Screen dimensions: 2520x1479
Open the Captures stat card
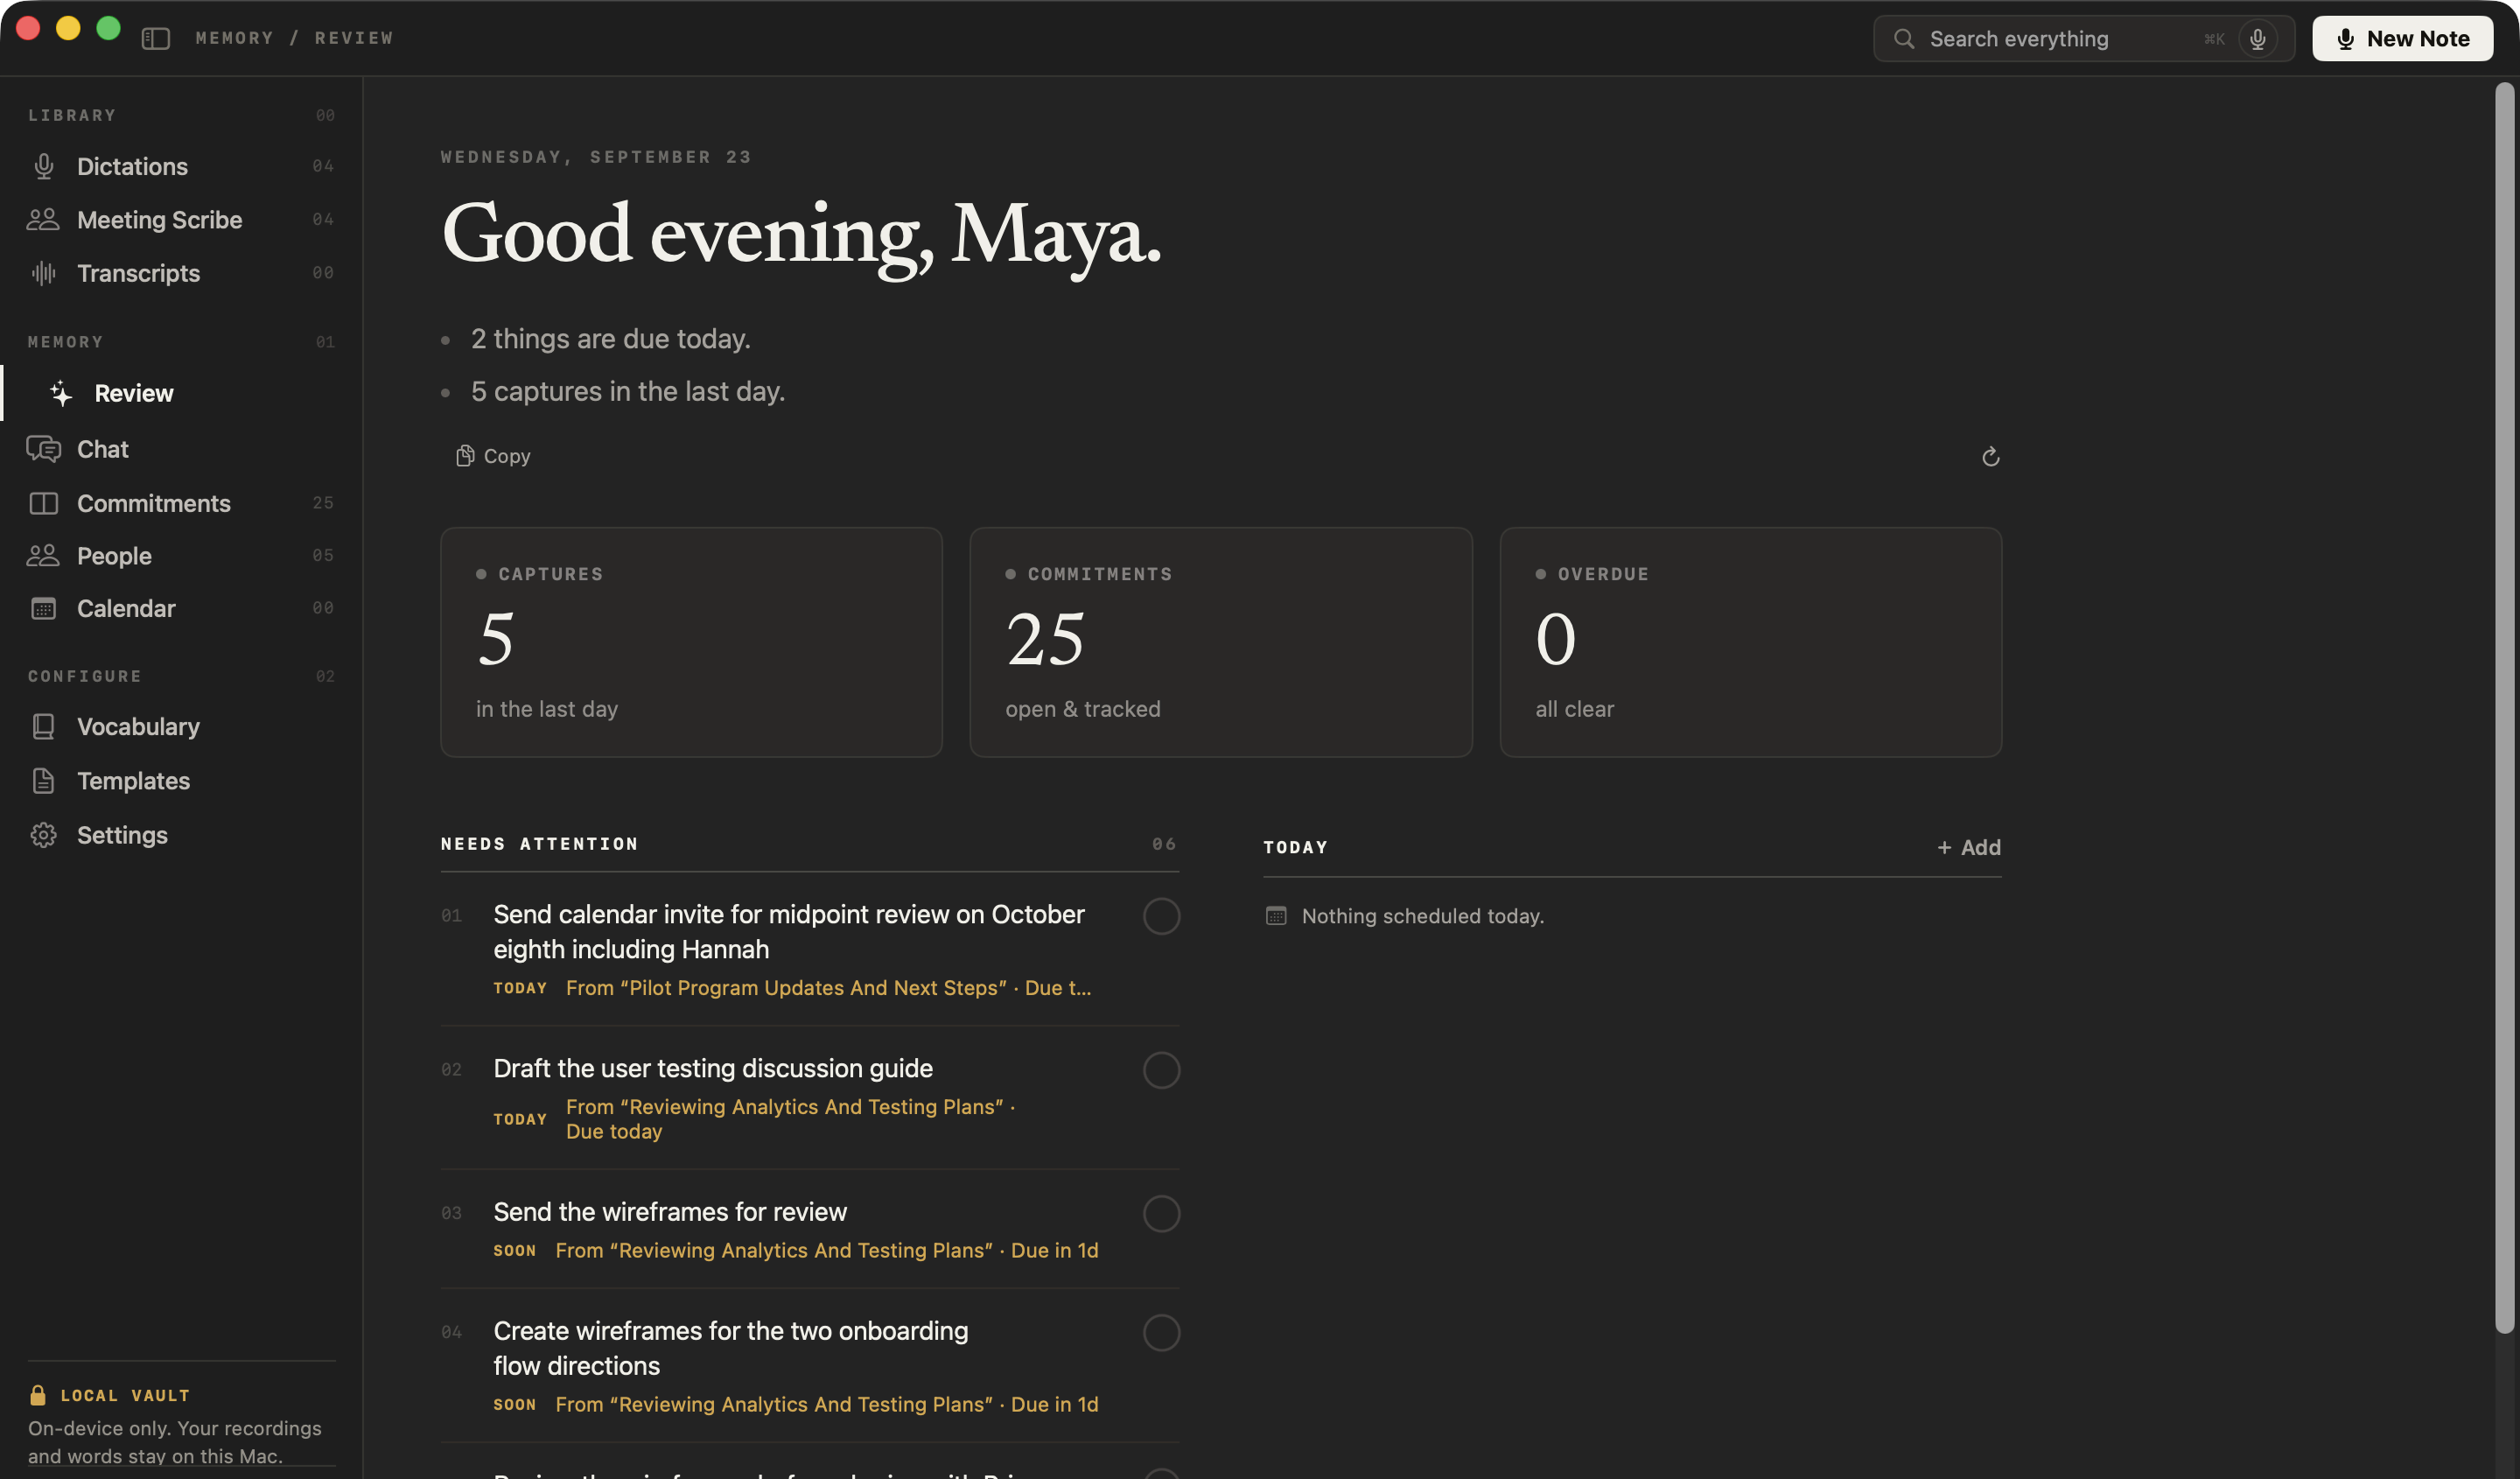(x=691, y=642)
